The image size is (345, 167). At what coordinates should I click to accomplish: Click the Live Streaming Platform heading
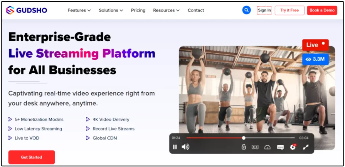click(x=82, y=54)
